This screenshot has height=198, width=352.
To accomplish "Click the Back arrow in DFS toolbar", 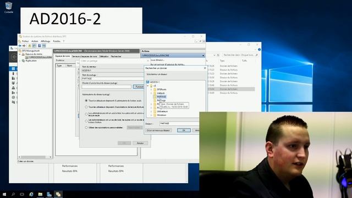I will click(x=20, y=46).
